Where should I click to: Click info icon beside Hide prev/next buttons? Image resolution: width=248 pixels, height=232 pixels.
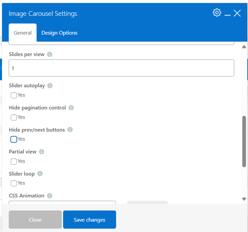tap(70, 130)
